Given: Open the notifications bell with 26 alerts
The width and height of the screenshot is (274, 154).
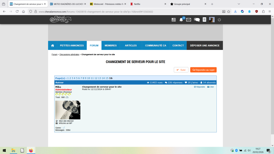Looking at the screenshot, I should [x=181, y=20].
